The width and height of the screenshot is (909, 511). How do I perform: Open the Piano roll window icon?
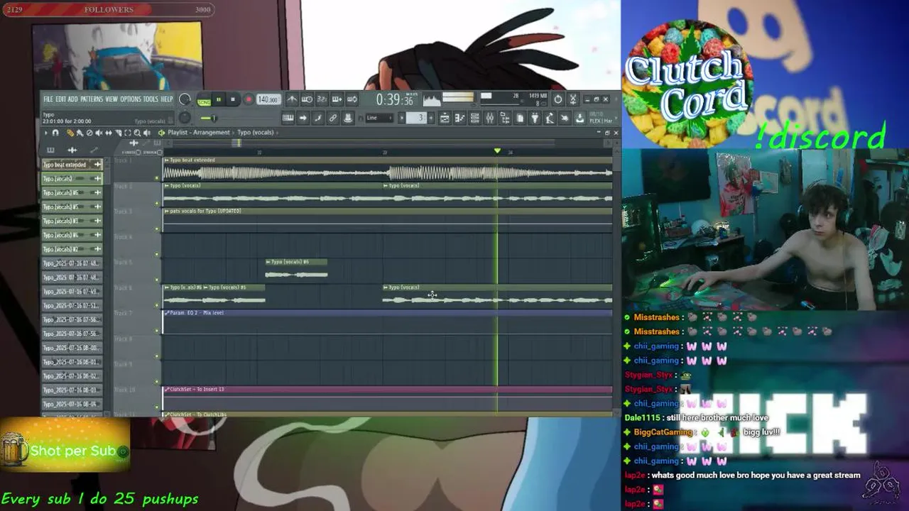460,118
